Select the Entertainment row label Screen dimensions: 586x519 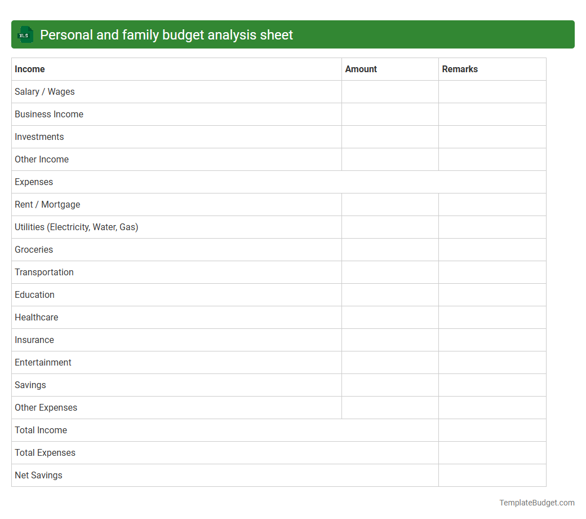coord(43,362)
